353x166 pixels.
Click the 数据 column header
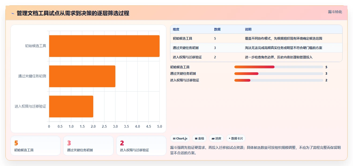point(217,29)
